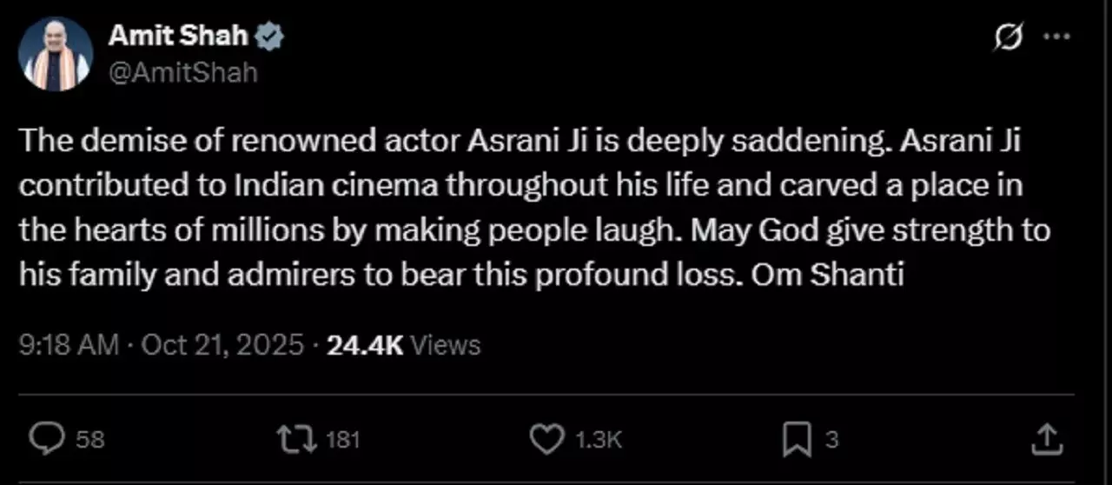Open the three-dot more options menu

click(1056, 38)
